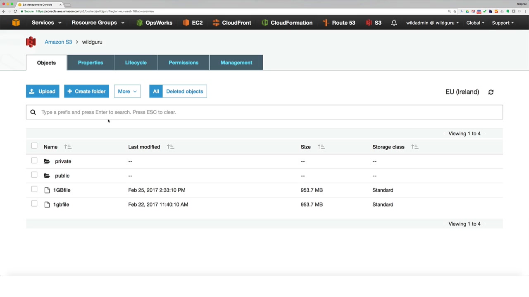This screenshot has width=529, height=297.
Task: Switch to the Lifecycle tab
Action: click(x=136, y=63)
